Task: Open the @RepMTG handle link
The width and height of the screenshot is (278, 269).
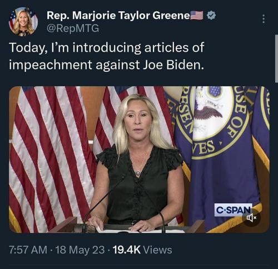Action: [x=73, y=28]
